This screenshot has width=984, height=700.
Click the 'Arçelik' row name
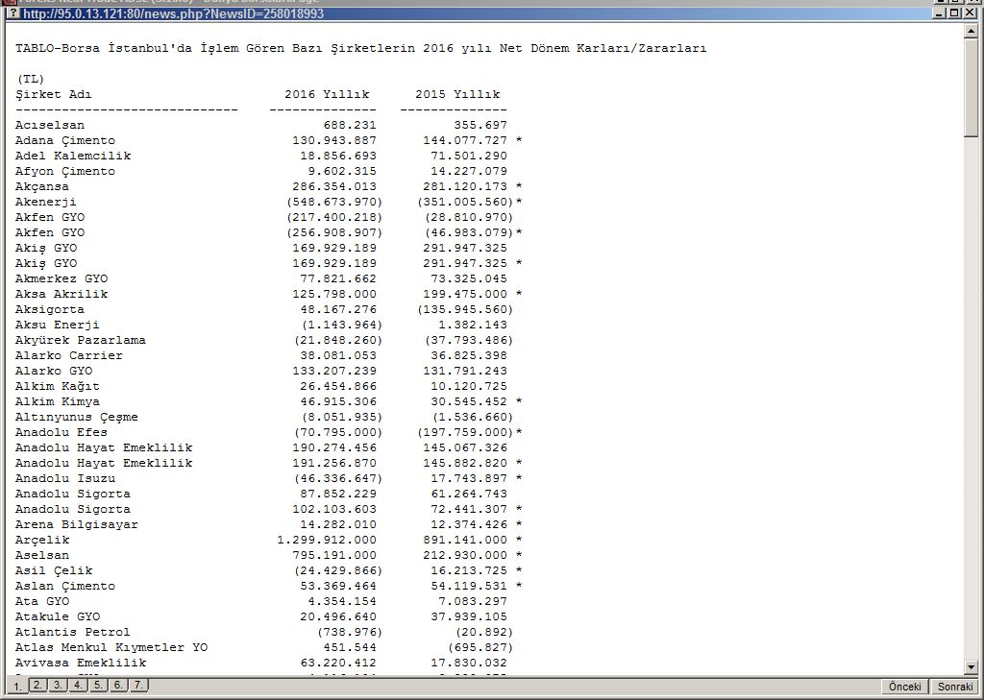(x=42, y=540)
